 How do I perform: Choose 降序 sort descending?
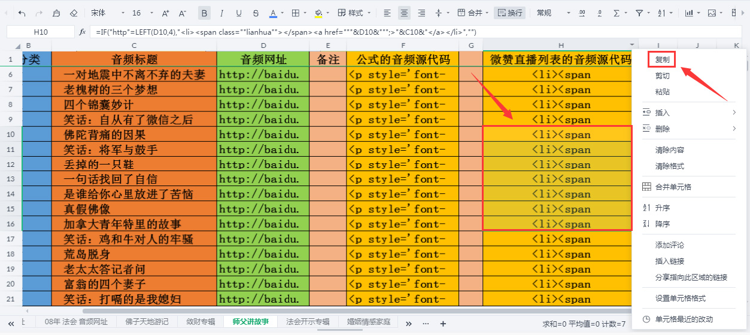[663, 224]
